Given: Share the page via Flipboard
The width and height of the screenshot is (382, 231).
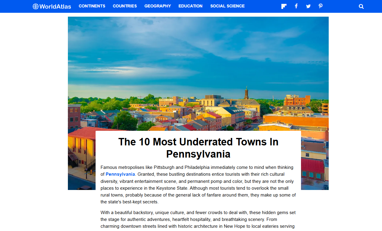Looking at the screenshot, I should click(283, 6).
